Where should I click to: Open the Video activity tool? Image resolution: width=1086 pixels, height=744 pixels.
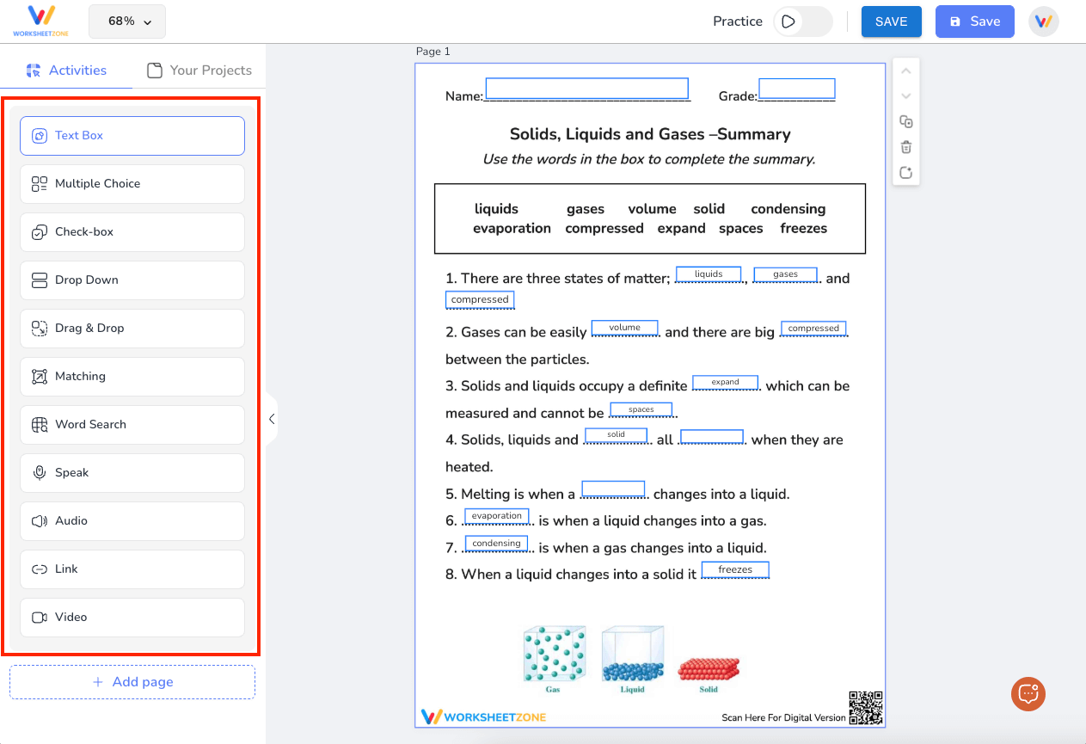[x=132, y=617]
